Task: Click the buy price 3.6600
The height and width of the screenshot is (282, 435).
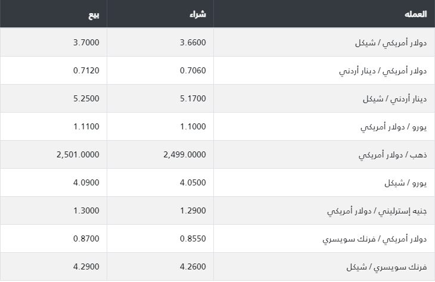Action: point(193,42)
